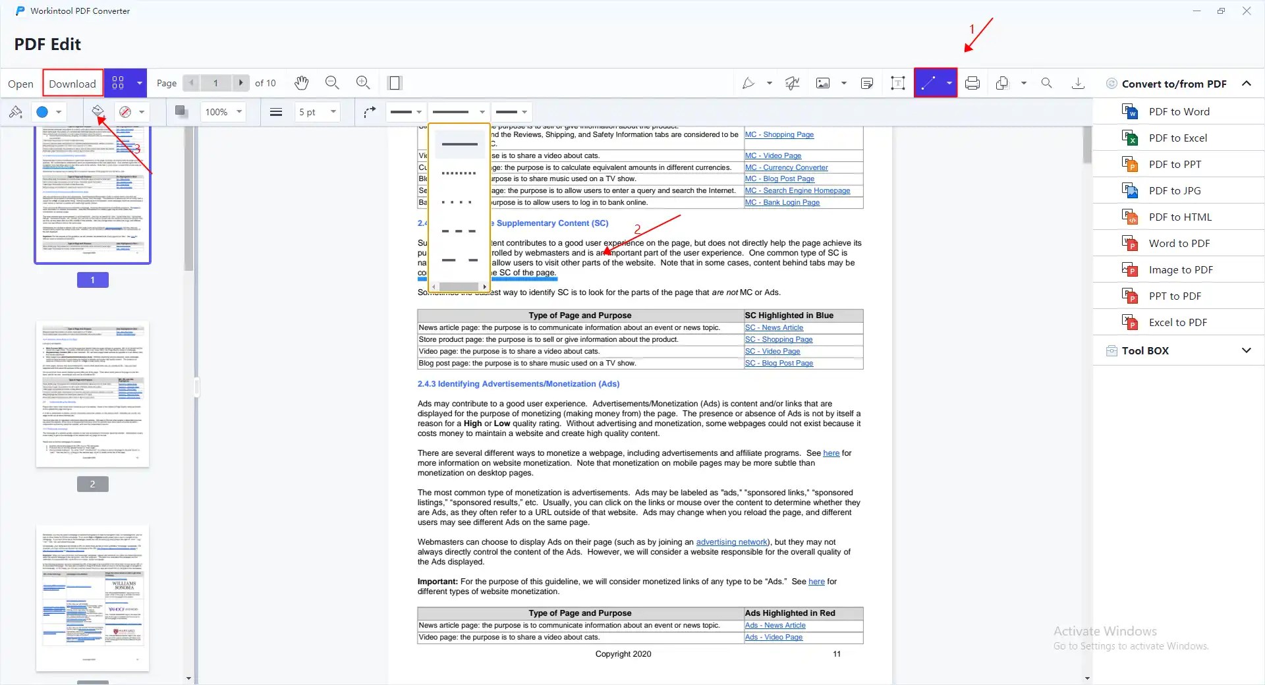The image size is (1265, 685).
Task: Open the search tool in the toolbar
Action: [x=1046, y=83]
